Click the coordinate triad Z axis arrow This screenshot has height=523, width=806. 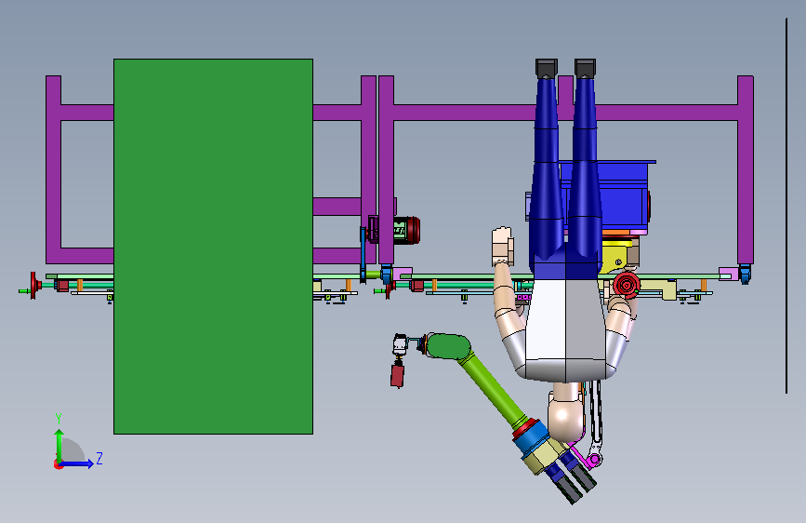point(77,463)
